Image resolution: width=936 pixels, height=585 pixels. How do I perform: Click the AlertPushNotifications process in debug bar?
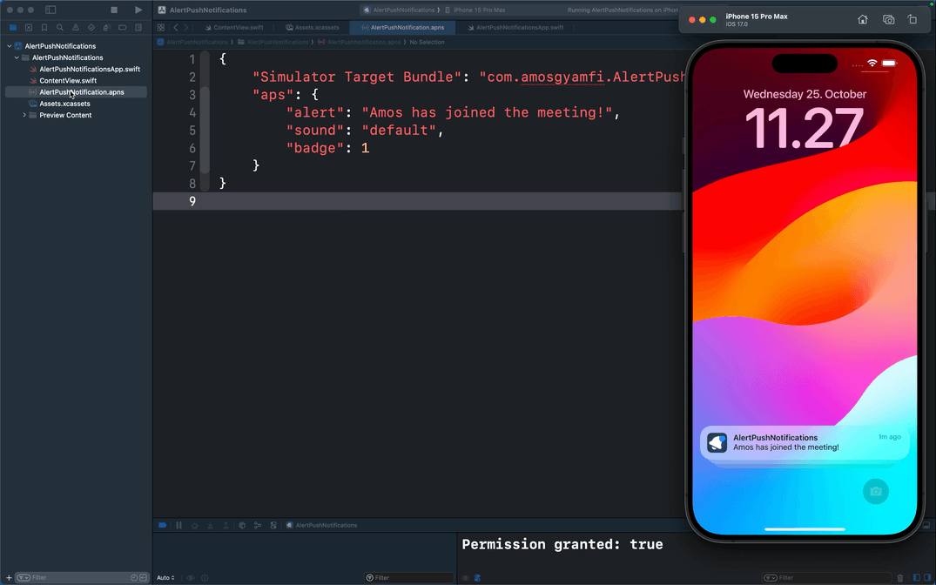click(322, 525)
